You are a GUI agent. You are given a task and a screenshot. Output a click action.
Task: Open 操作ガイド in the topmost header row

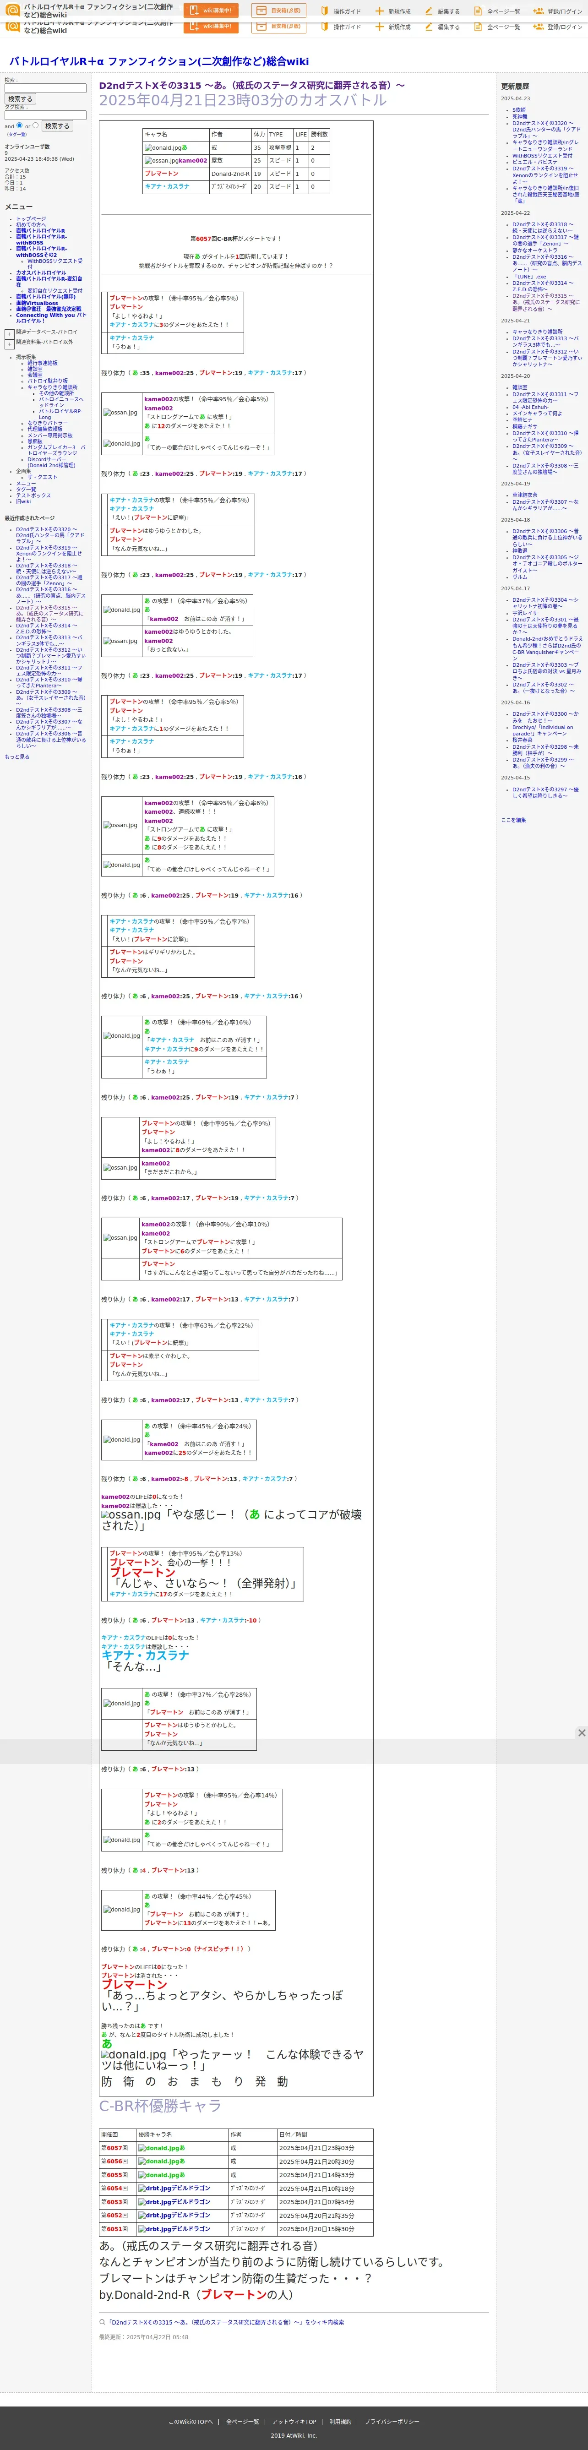click(x=341, y=11)
